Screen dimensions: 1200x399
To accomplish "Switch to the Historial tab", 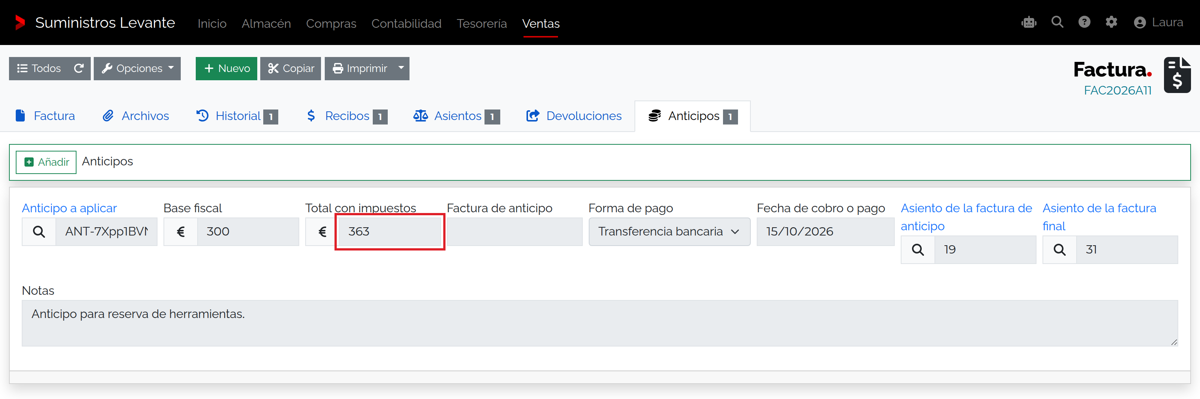I will coord(237,116).
